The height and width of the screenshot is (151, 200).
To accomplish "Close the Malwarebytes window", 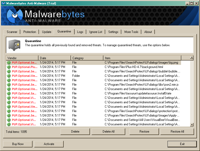I will 196,3.
